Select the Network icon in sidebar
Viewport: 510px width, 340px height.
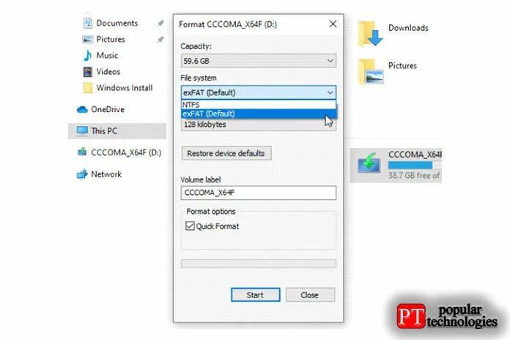coord(82,174)
